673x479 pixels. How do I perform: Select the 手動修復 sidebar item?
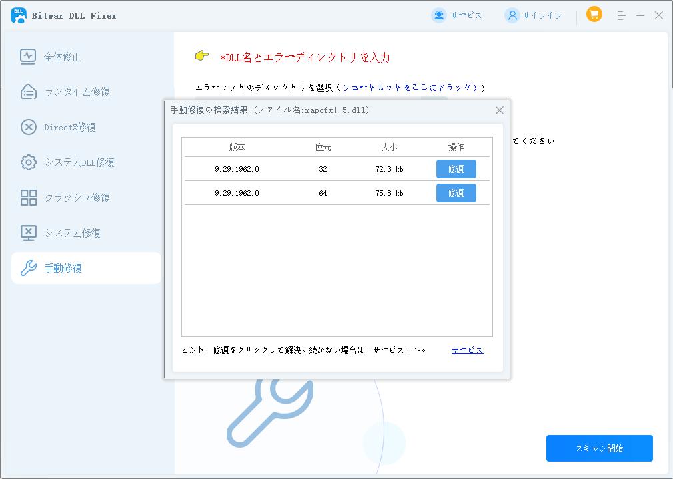[86, 268]
